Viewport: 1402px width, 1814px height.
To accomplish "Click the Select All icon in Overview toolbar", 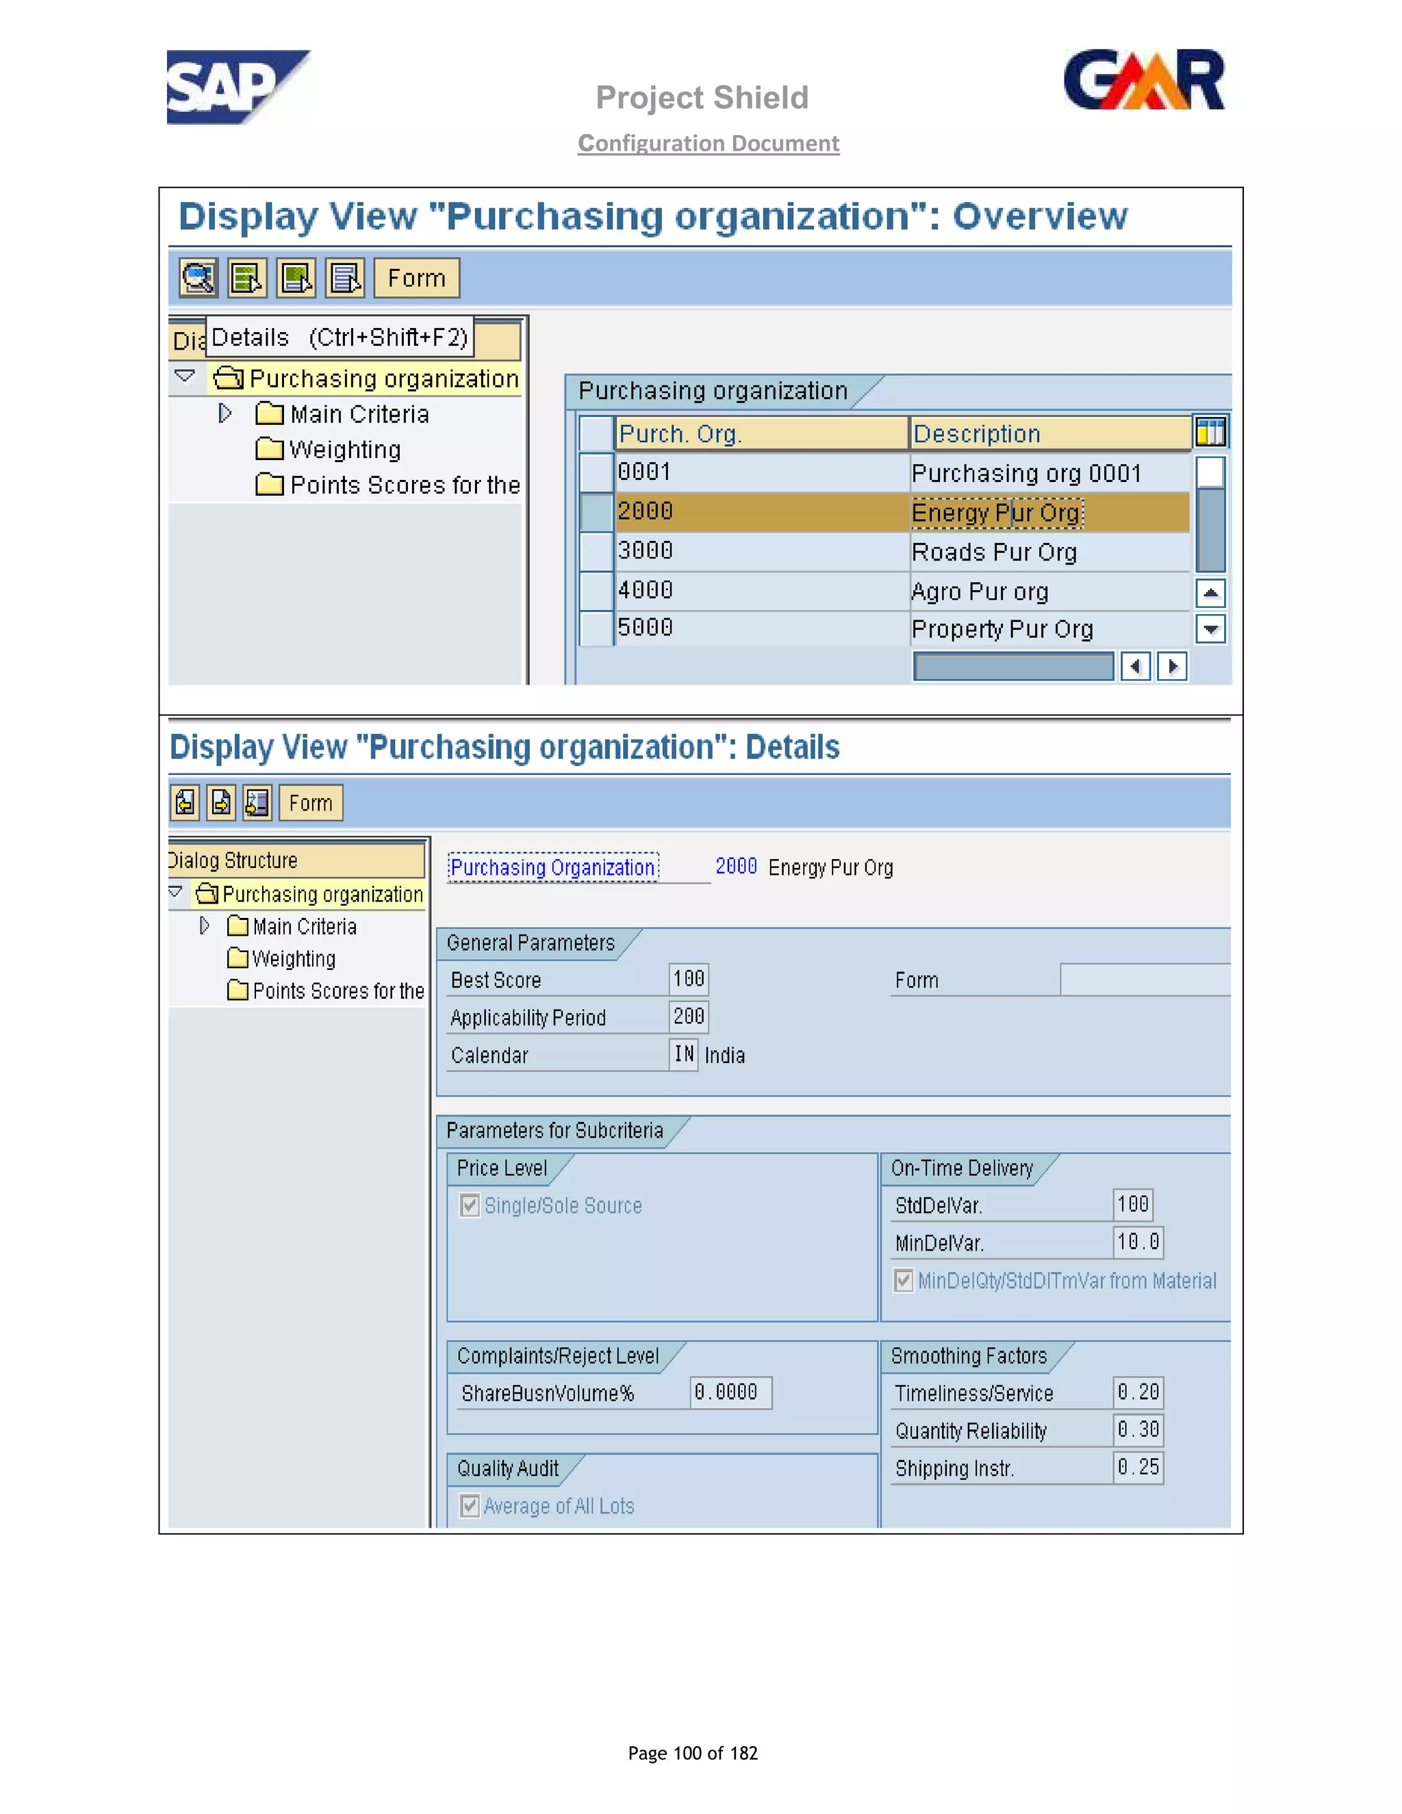I will pos(248,277).
